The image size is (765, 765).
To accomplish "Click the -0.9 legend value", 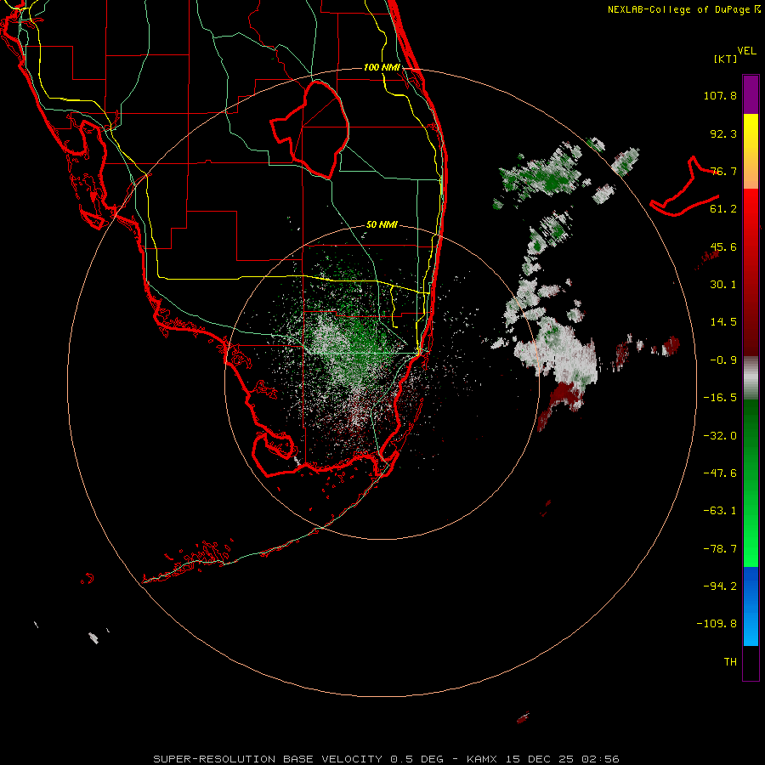I will [x=723, y=360].
